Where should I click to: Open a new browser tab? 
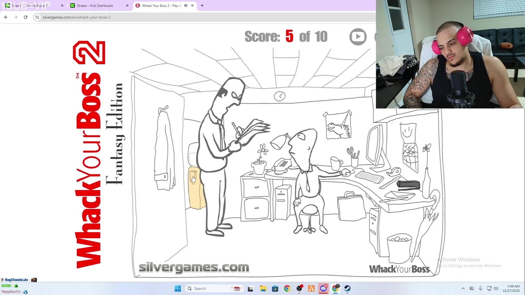(202, 6)
